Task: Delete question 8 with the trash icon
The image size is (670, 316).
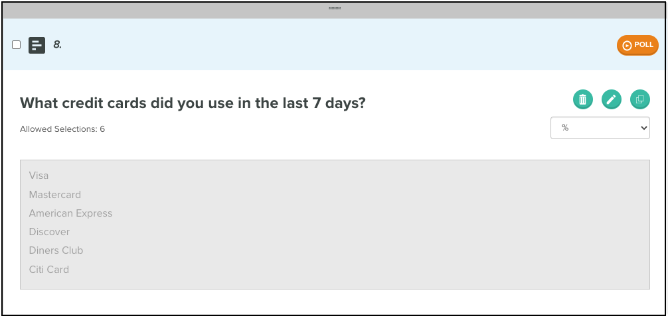Action: click(x=582, y=100)
